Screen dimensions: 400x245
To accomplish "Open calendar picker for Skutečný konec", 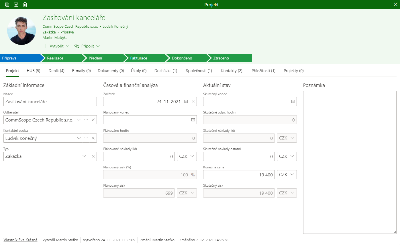I will click(293, 101).
